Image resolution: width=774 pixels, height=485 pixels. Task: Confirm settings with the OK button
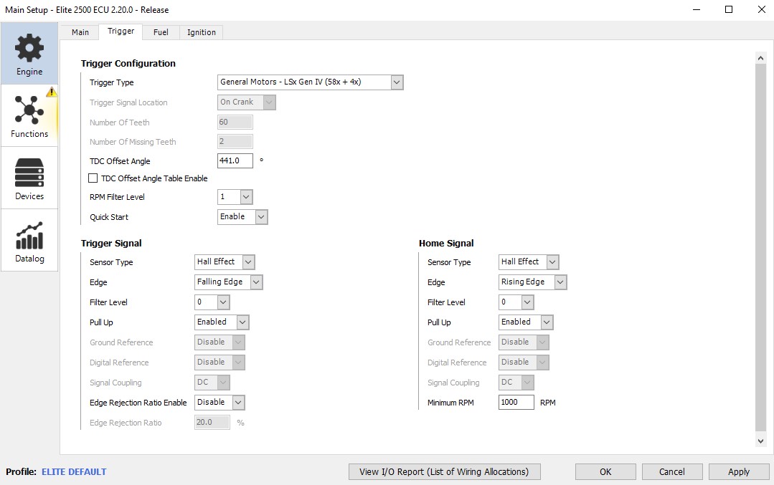click(605, 471)
